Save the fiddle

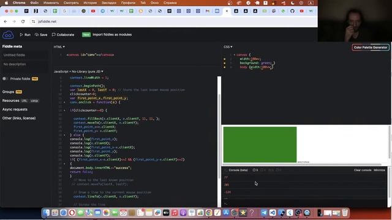41,35
